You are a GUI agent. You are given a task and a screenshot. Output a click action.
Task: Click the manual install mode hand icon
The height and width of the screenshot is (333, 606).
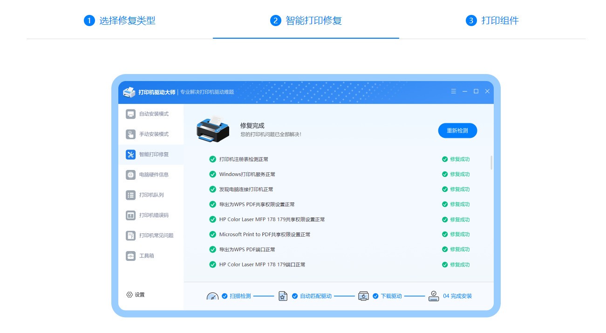pos(130,134)
